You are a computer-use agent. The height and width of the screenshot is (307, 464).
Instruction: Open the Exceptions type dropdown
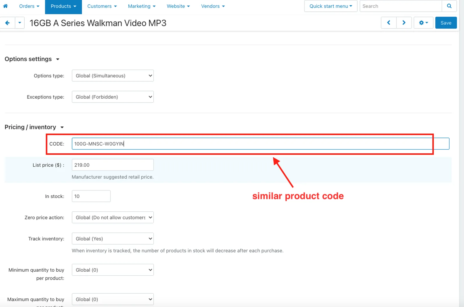point(113,97)
